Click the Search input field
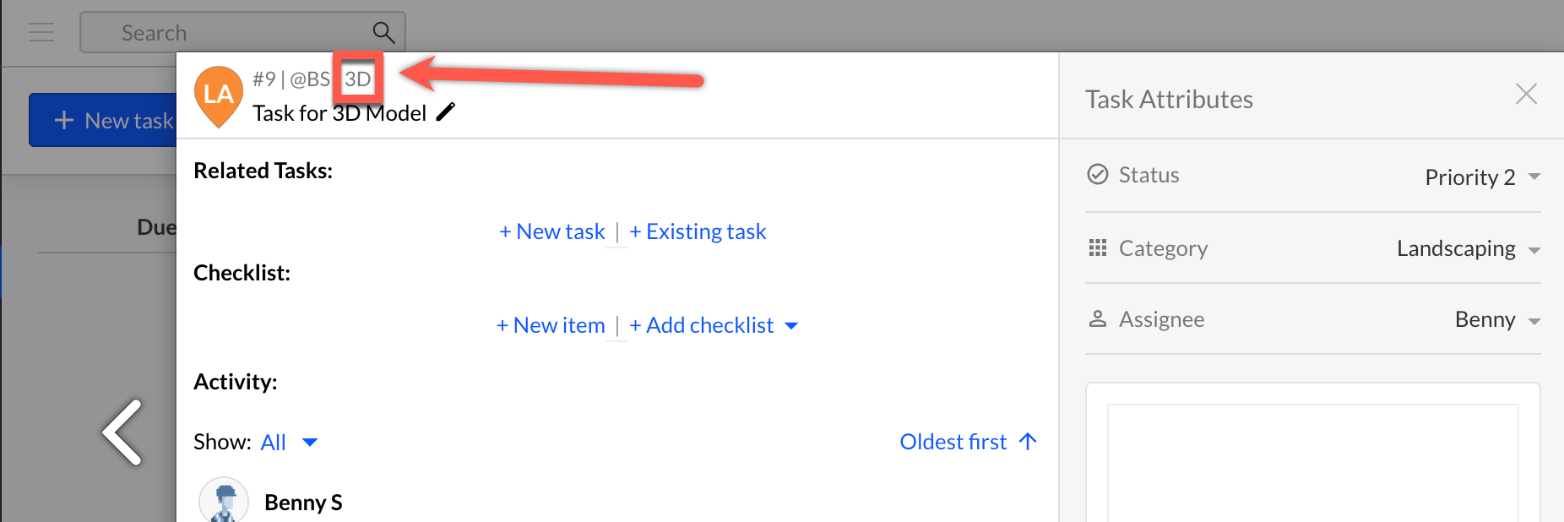1564x522 pixels. click(x=228, y=33)
